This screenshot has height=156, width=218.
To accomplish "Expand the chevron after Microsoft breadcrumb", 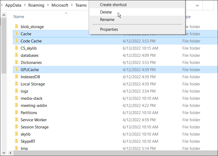I will (x=72, y=5).
